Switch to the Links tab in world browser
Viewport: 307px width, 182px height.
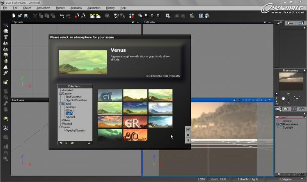[x=302, y=109]
